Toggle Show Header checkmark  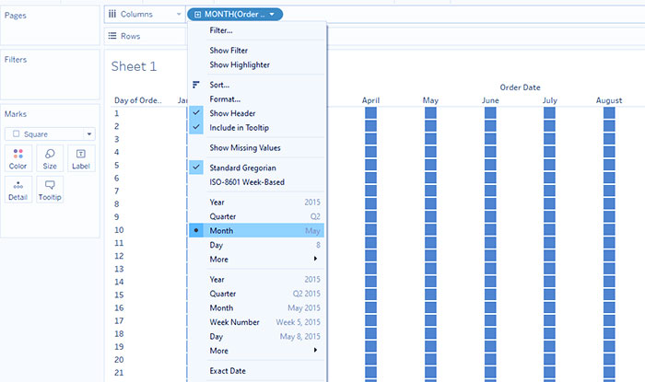pos(196,113)
